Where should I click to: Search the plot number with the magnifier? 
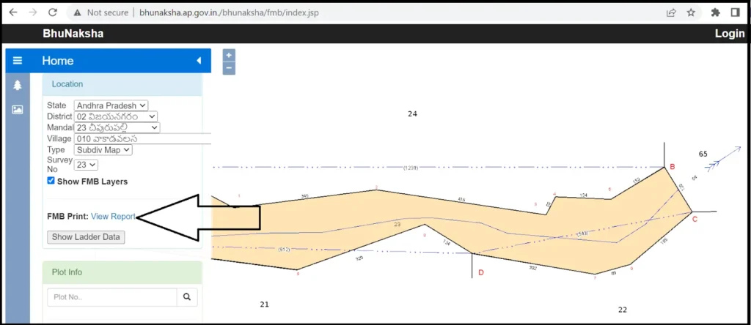187,297
